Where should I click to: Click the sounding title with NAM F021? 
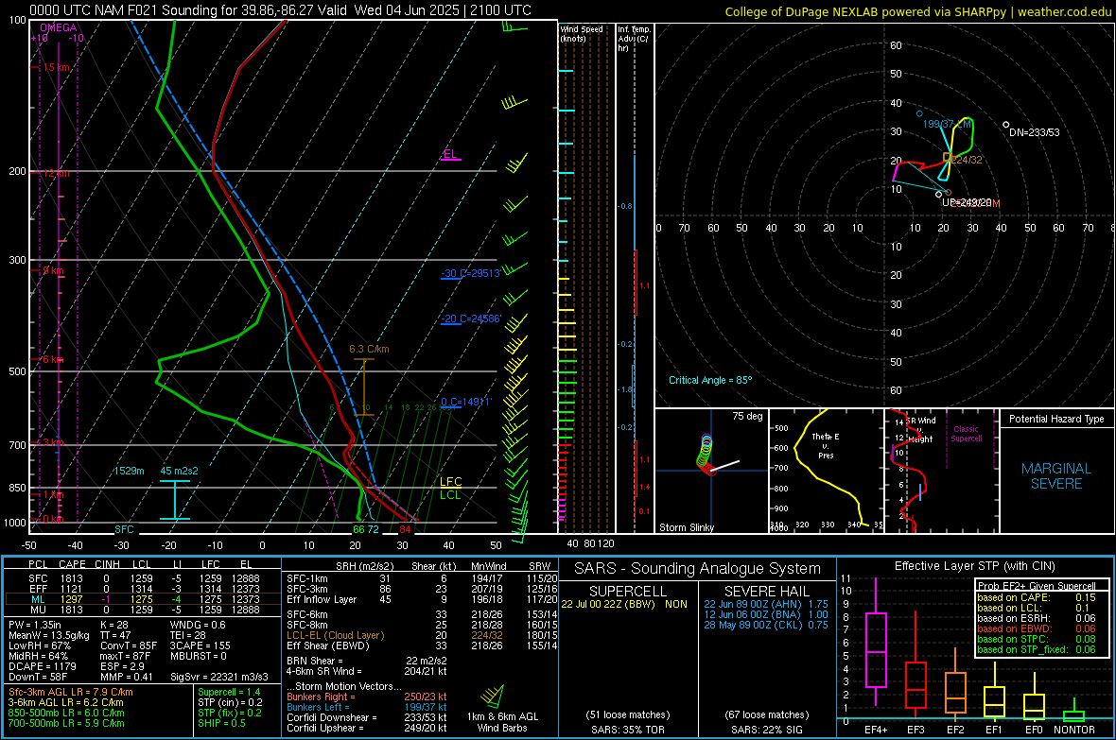[x=281, y=10]
